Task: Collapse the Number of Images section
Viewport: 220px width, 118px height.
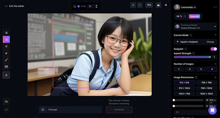Action: 216,64
